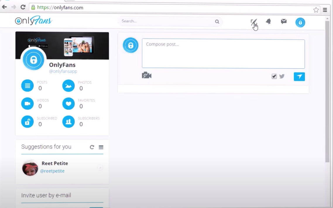Click the browser address bar URL
Viewport: 333px width, 208px height.
[60, 8]
